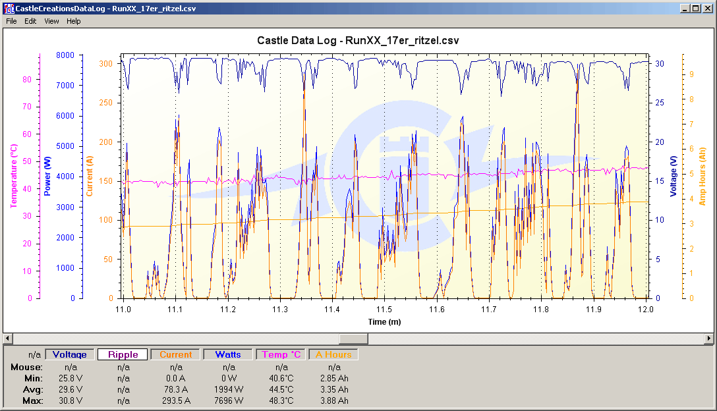Click the chart title Castle Data Log

point(358,40)
